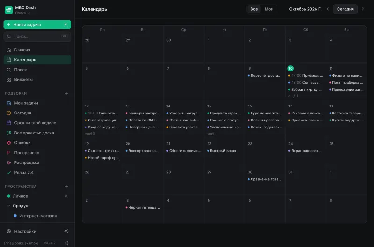This screenshot has width=374, height=247.
Task: Click the logout icon at the bottom
Action: click(66, 243)
